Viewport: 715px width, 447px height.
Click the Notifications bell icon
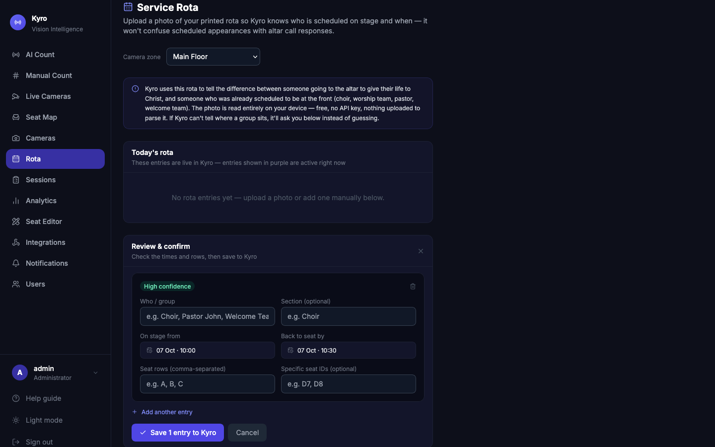coord(16,263)
